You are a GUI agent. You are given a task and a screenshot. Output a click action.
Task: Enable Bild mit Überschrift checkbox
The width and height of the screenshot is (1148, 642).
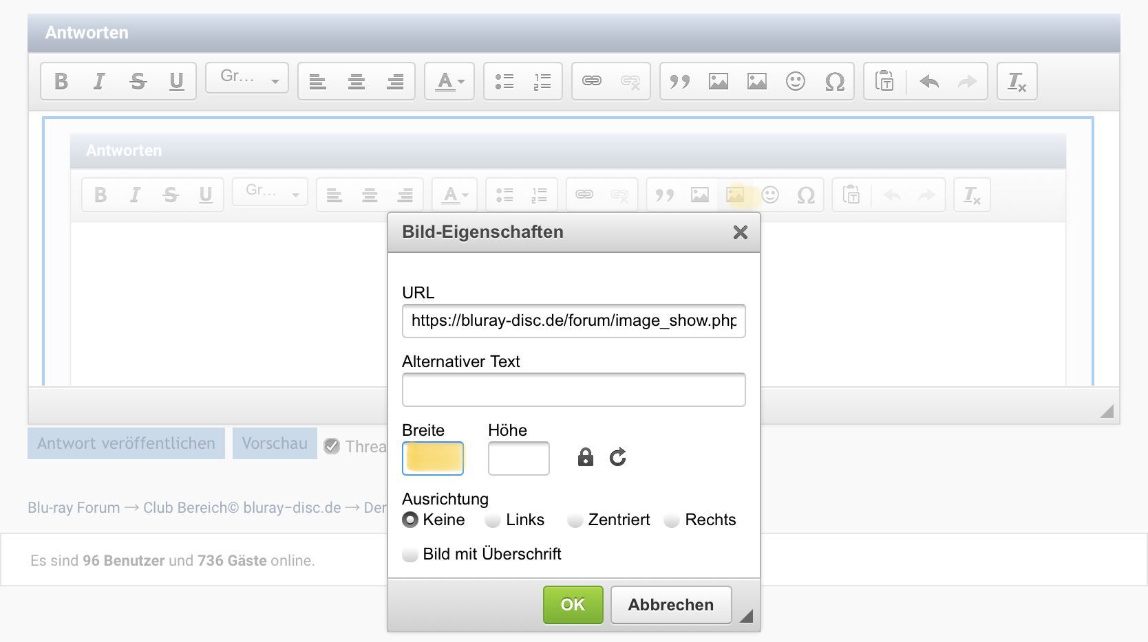(410, 554)
